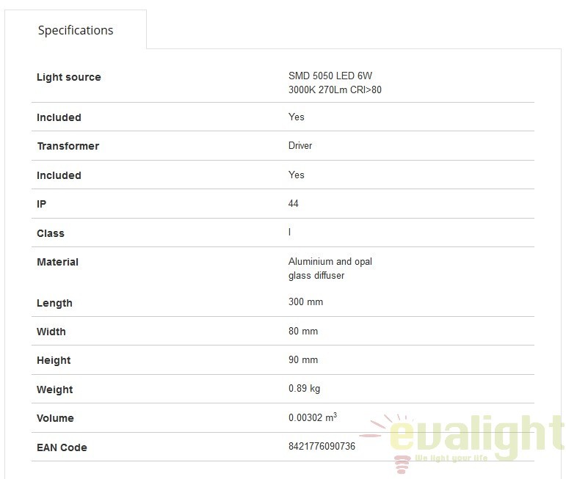This screenshot has width=566, height=479.
Task: Click the light bulb icon in watermark
Action: tap(402, 464)
